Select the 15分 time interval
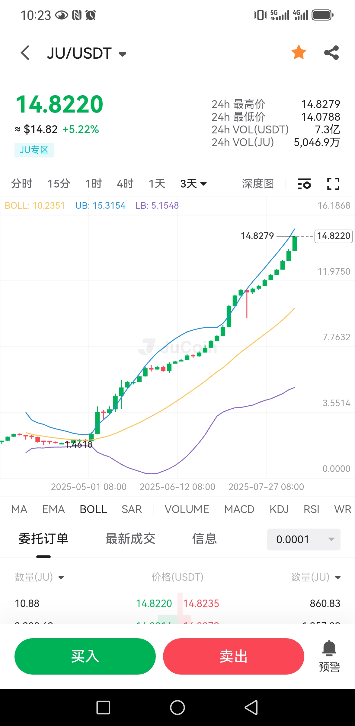Screen dimensions: 355x726 (x=59, y=184)
